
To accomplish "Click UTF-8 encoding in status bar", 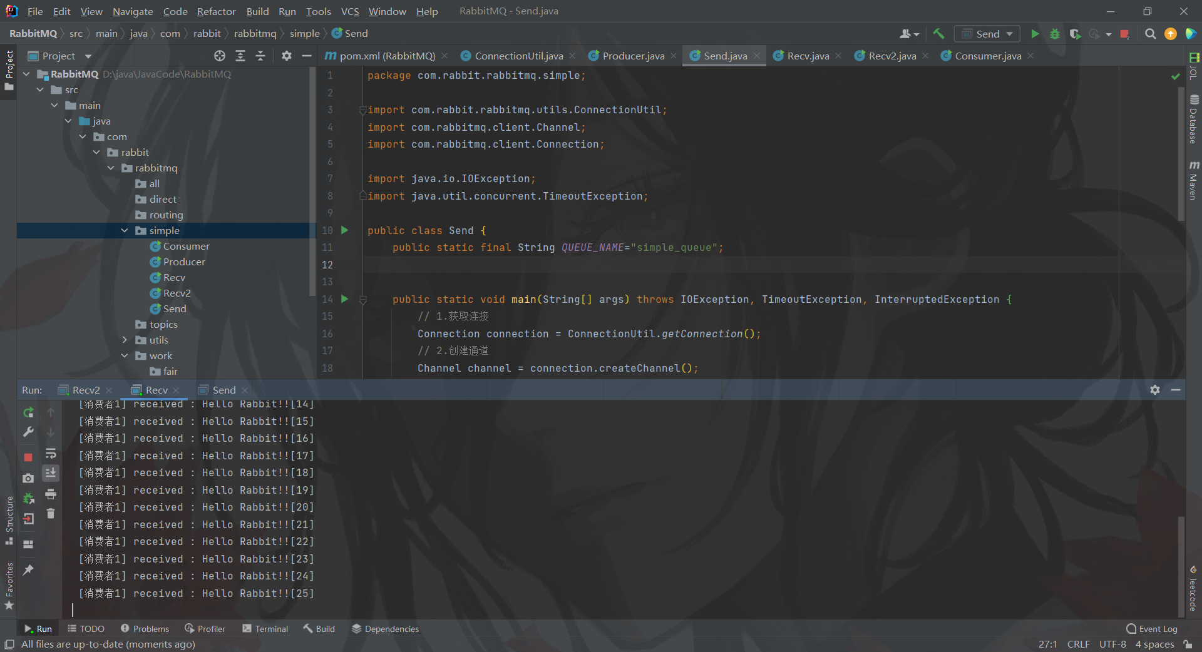I will (1112, 644).
